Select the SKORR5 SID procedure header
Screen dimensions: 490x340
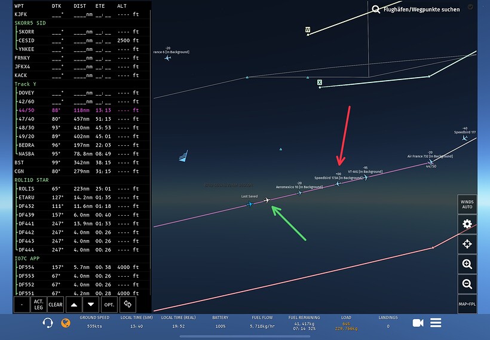[x=30, y=23]
